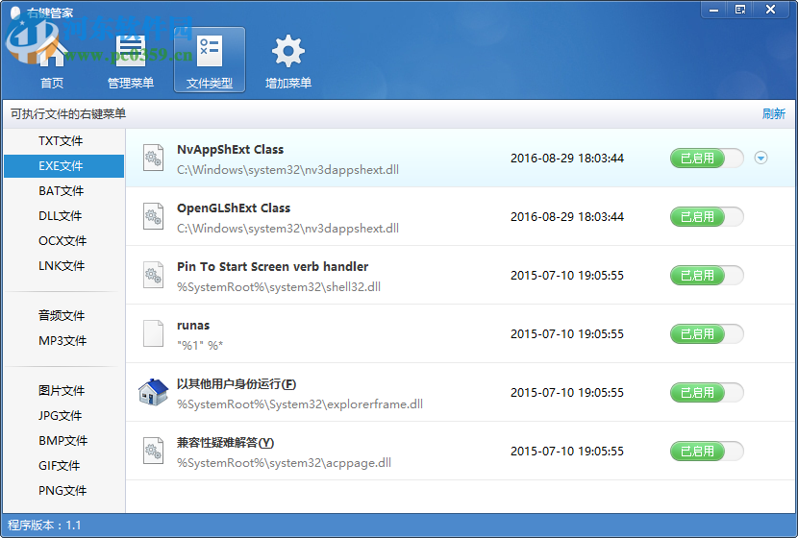Open the BMP文件 category
This screenshot has width=798, height=538.
63,440
